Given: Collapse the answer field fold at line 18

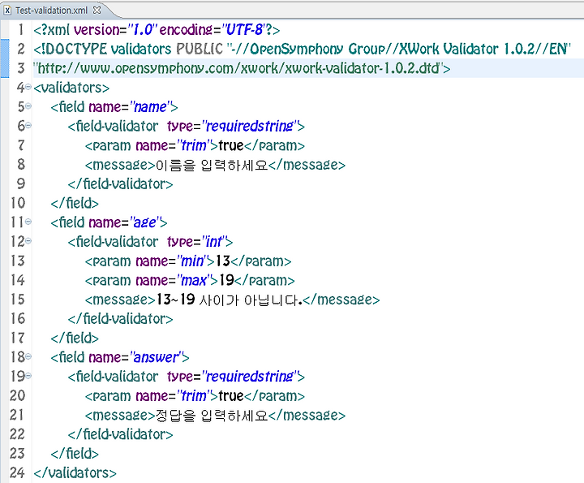Looking at the screenshot, I should point(28,356).
